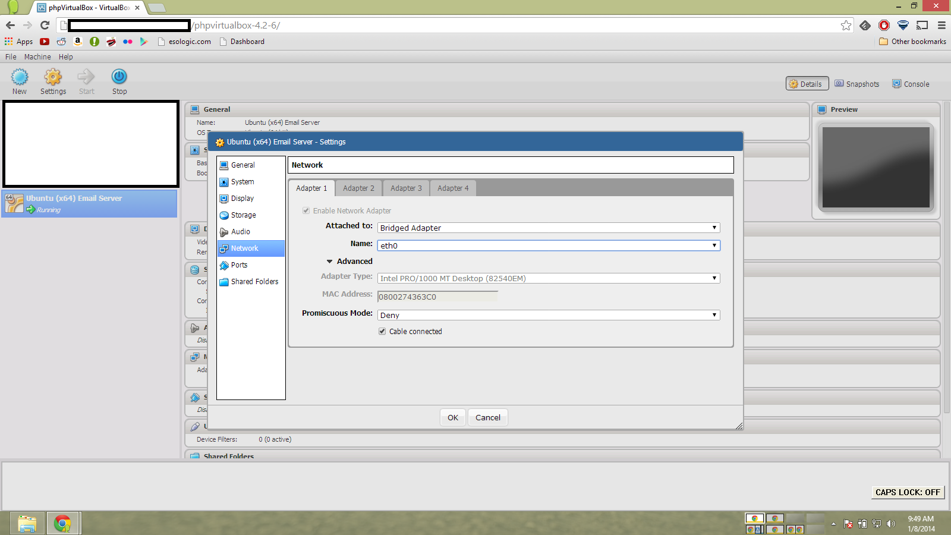This screenshot has height=535, width=951.
Task: Cancel the settings dialog
Action: (488, 417)
